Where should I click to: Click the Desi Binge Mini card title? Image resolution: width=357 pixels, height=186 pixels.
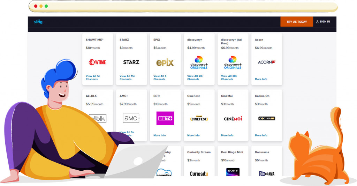(232, 152)
